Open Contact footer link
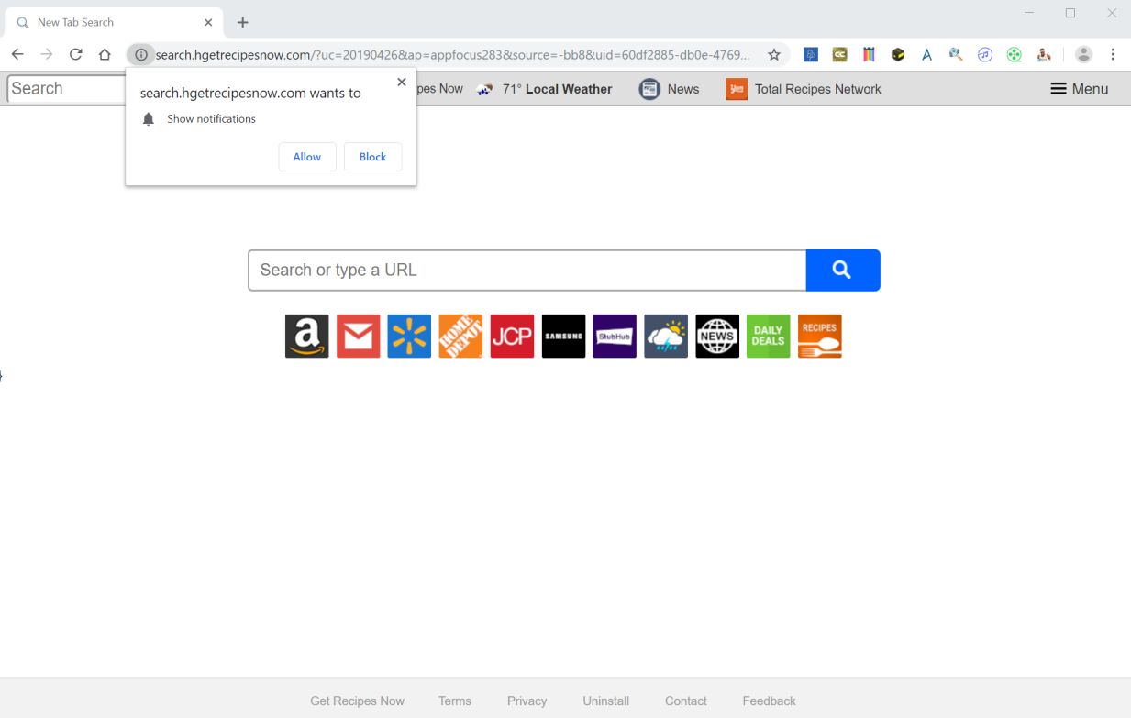This screenshot has width=1131, height=718. pyautogui.click(x=686, y=701)
